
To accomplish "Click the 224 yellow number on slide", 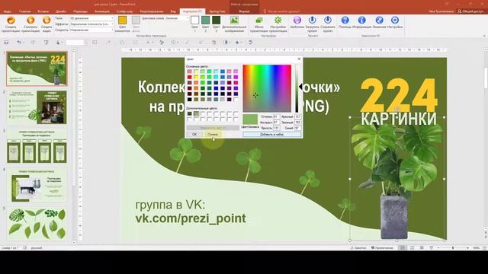I will pyautogui.click(x=399, y=94).
